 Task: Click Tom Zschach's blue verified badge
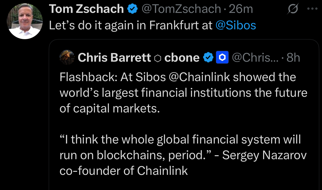tap(132, 9)
